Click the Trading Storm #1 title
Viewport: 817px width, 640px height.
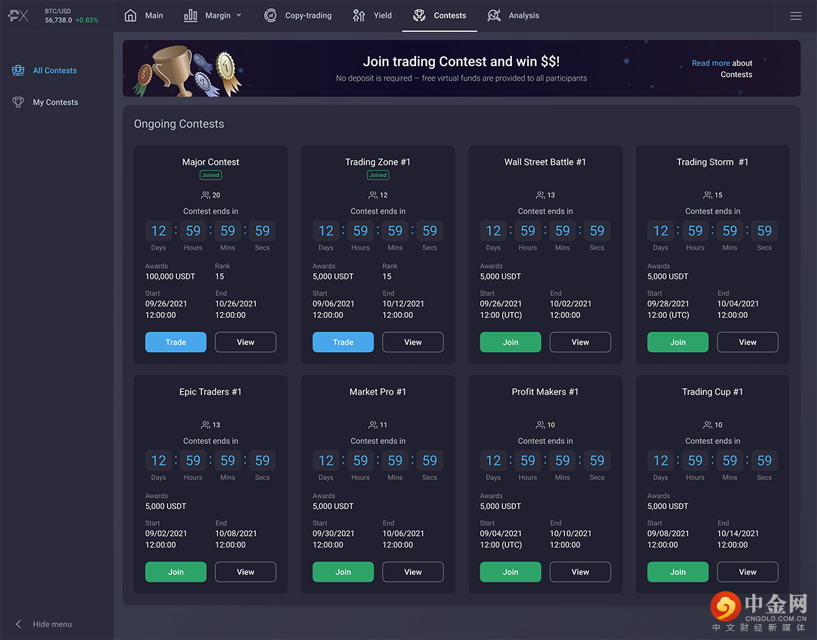point(712,162)
